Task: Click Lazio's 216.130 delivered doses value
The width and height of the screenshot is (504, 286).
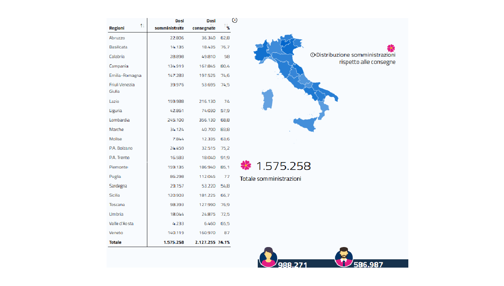Action: (207, 101)
